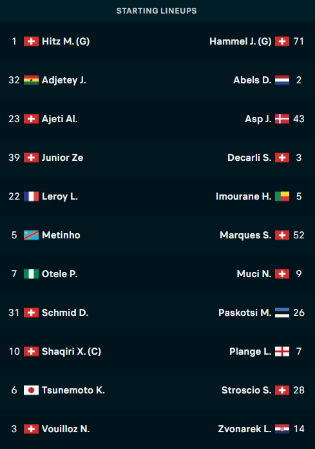Click the Benin flag beside Imourane H.
315x449 pixels.
(x=282, y=196)
